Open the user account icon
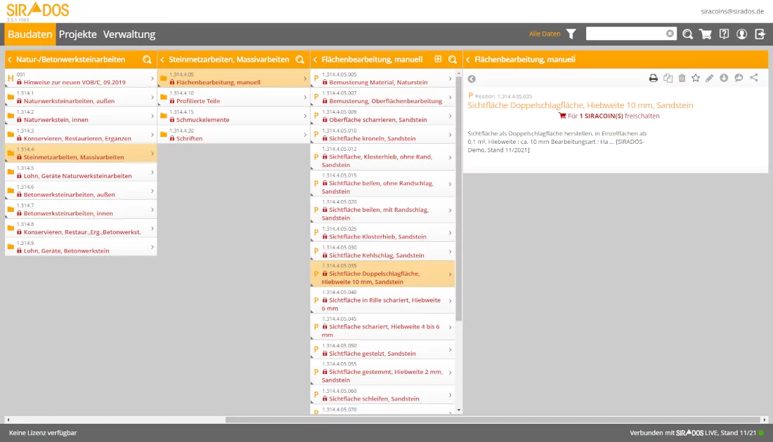The height and width of the screenshot is (442, 773). coord(741,34)
